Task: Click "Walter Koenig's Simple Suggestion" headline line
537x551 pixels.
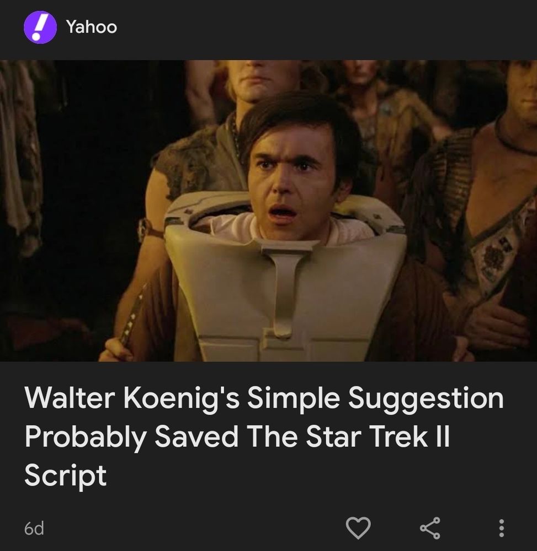Action: point(264,398)
